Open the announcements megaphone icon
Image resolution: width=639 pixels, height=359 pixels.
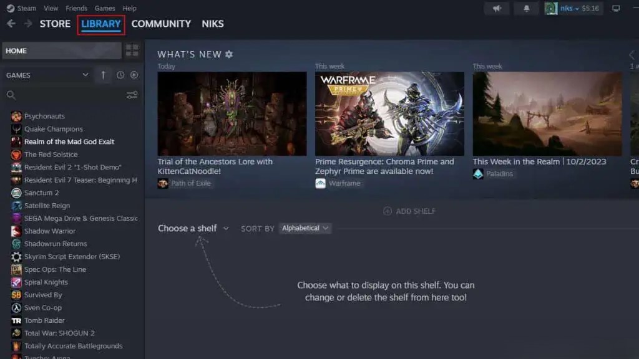[497, 8]
